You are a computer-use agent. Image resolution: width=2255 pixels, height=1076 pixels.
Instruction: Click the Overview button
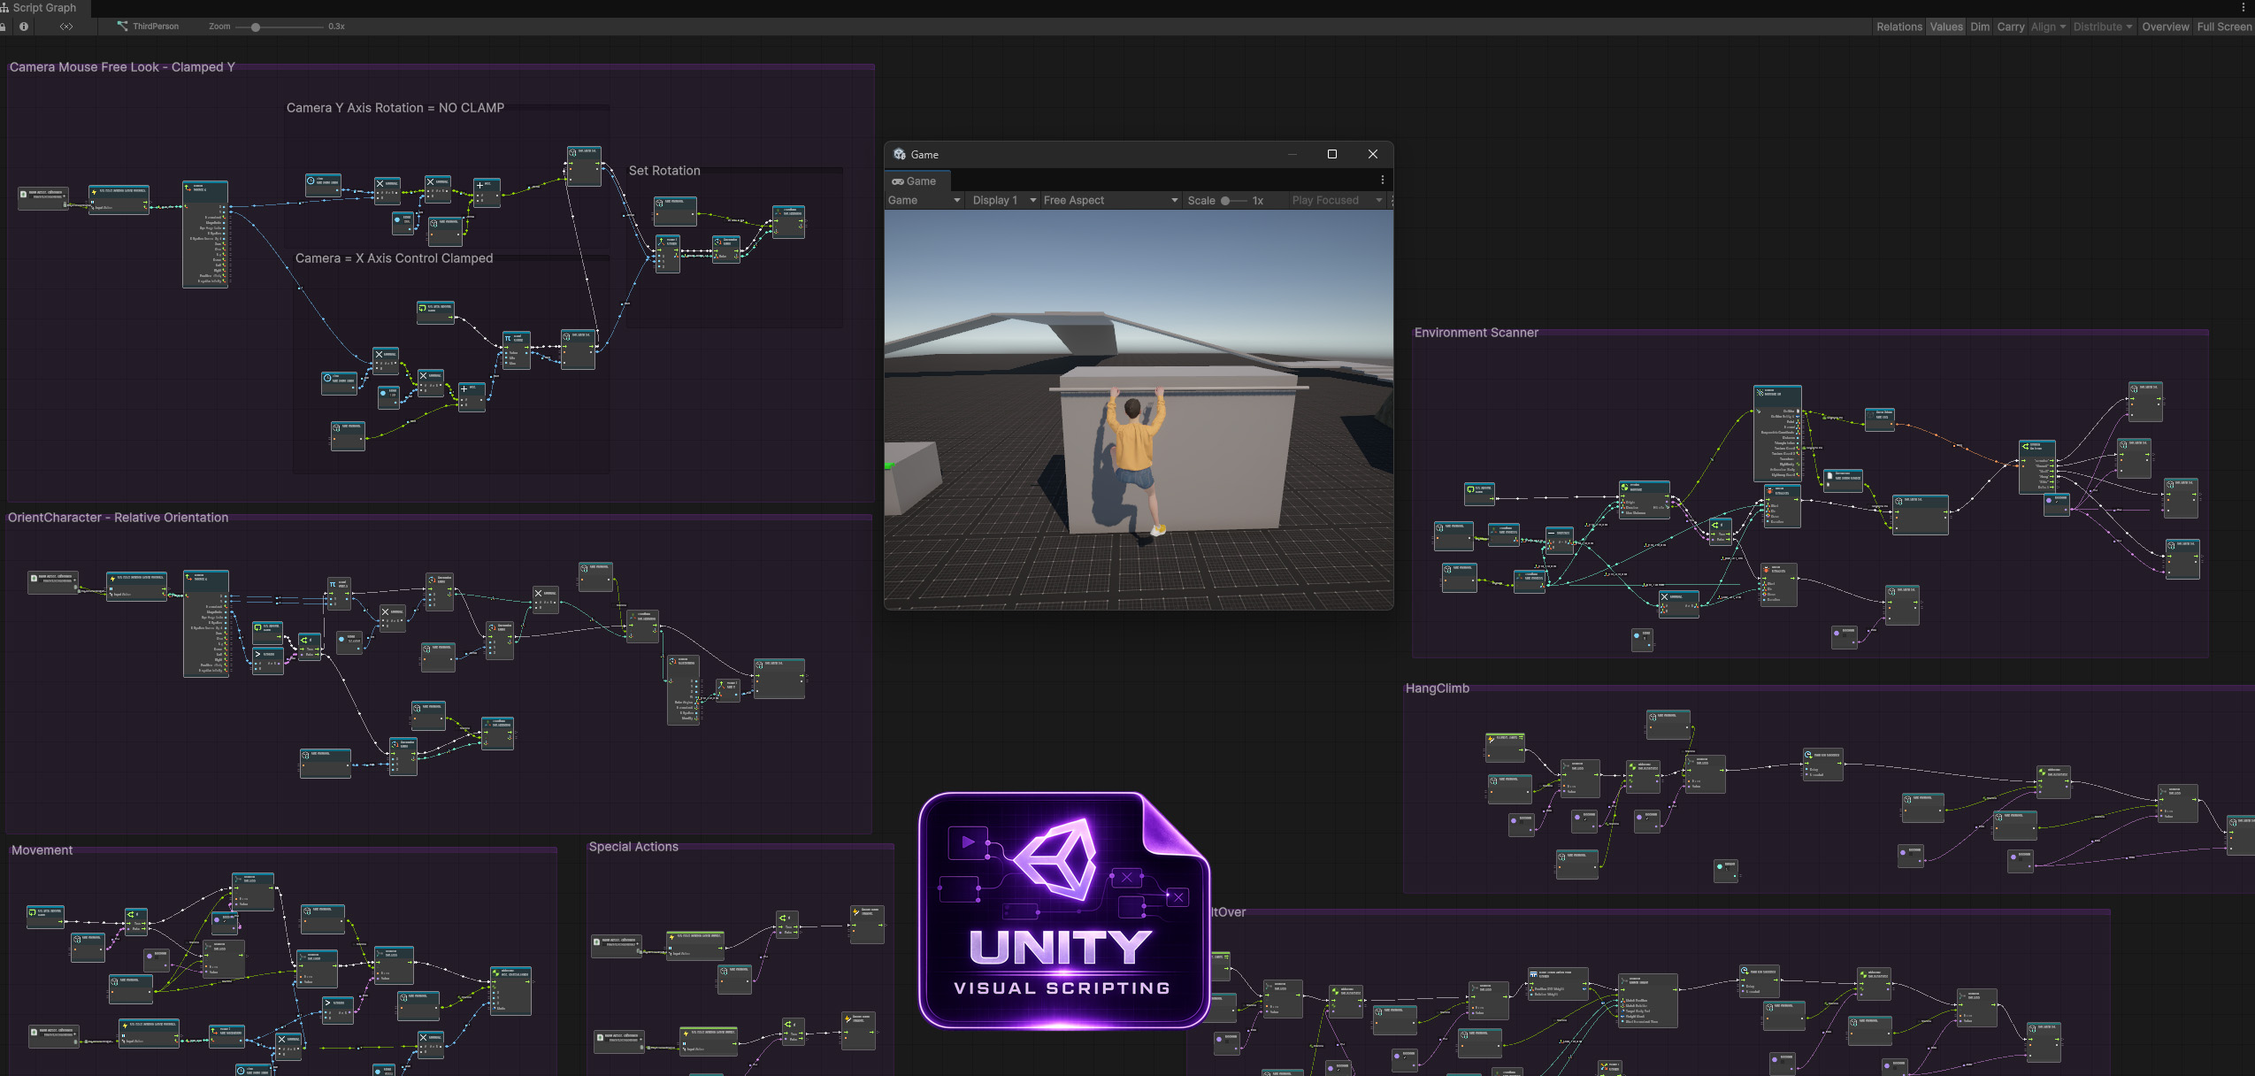2165,27
